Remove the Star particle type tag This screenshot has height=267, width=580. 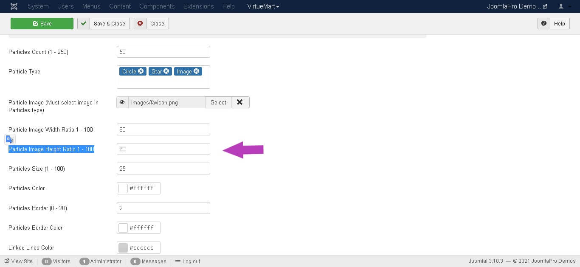pyautogui.click(x=166, y=71)
